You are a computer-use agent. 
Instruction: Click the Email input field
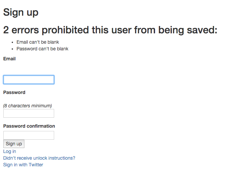[x=28, y=80]
